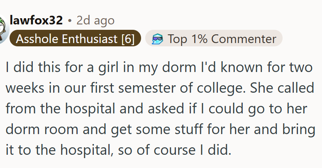The height and width of the screenshot is (168, 322).
Task: Click the "2d ago" comment timestamp
Action: pyautogui.click(x=95, y=20)
